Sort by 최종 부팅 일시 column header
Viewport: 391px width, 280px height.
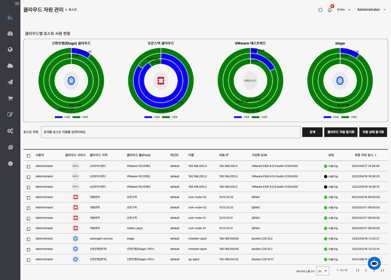tap(365, 155)
